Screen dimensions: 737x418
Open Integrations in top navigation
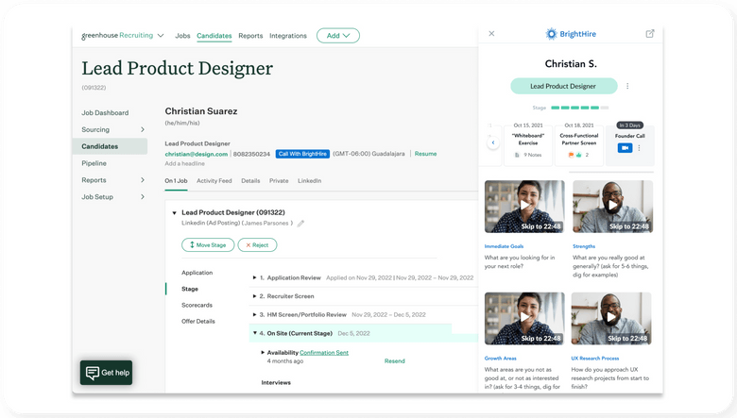click(x=287, y=36)
